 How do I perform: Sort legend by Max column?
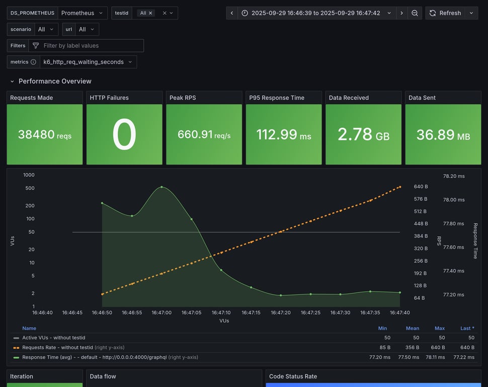pyautogui.click(x=440, y=328)
